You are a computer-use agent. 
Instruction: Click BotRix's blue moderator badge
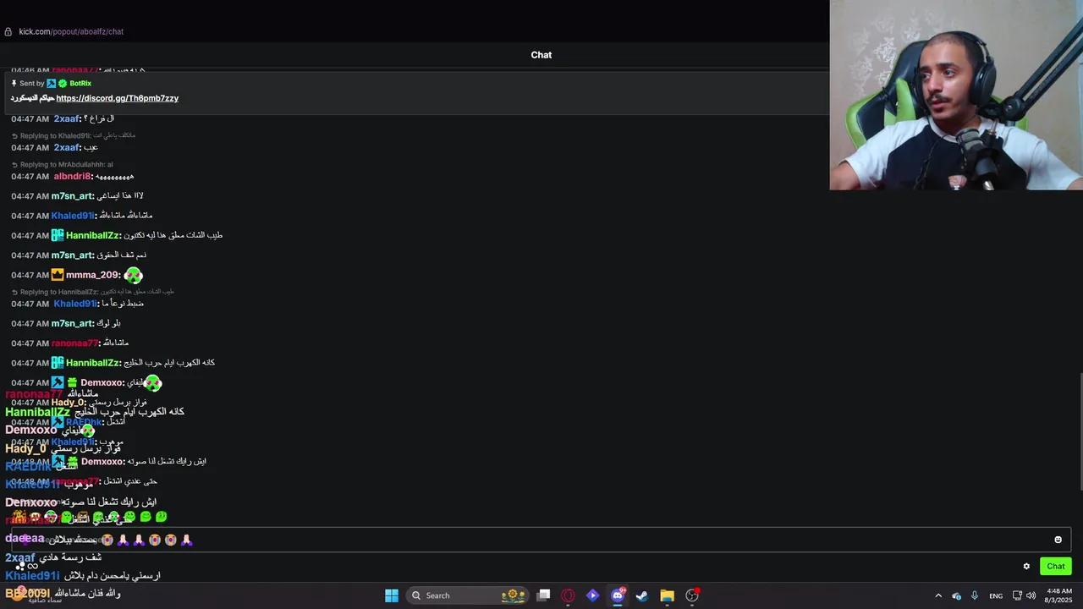coord(52,83)
